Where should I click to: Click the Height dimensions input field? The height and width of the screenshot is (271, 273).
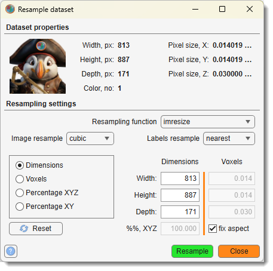pyautogui.click(x=180, y=195)
